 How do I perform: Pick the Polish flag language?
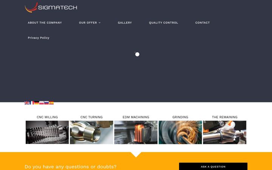pos(42,103)
